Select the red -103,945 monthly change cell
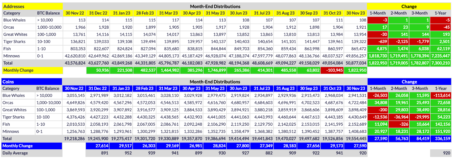This screenshot has height=159, width=454. [x=332, y=70]
